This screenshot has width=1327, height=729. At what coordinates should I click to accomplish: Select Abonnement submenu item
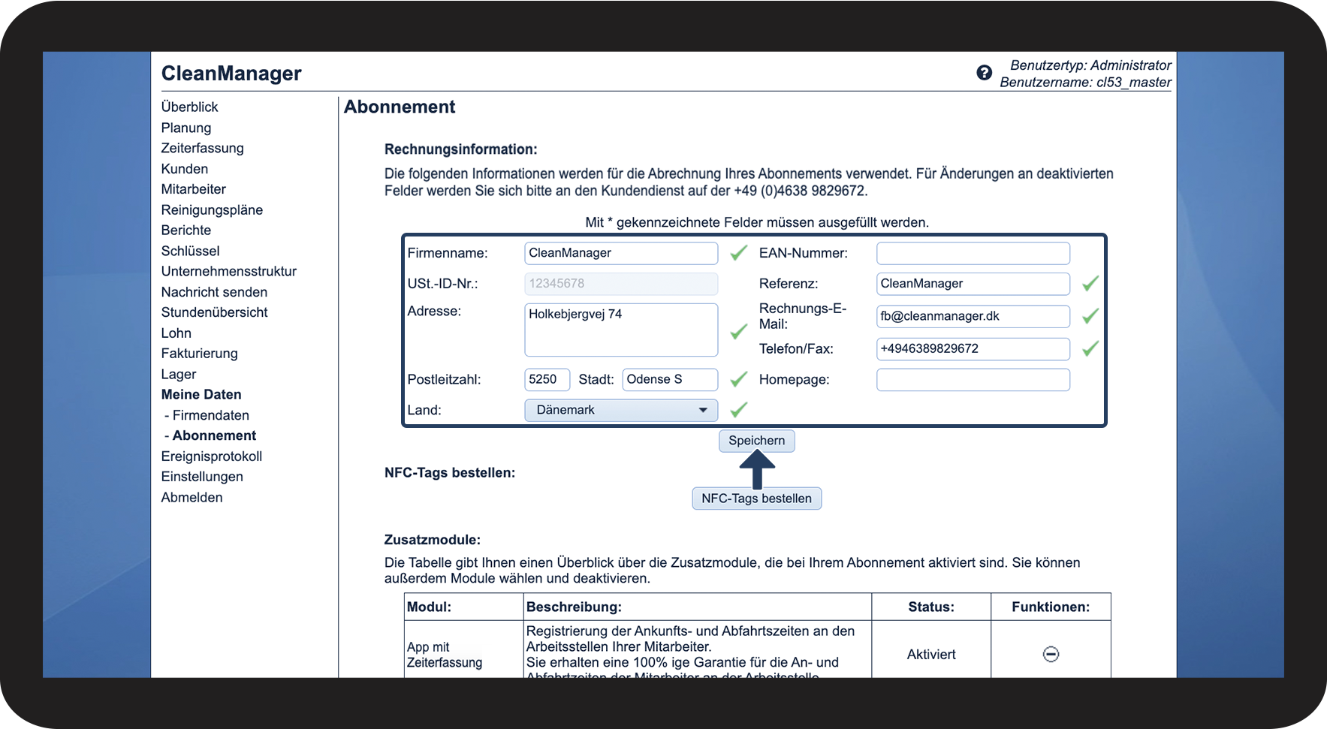[x=214, y=435]
